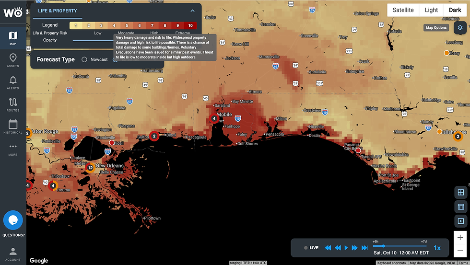
Task: Open the Questions chat bubble
Action: coord(13,220)
